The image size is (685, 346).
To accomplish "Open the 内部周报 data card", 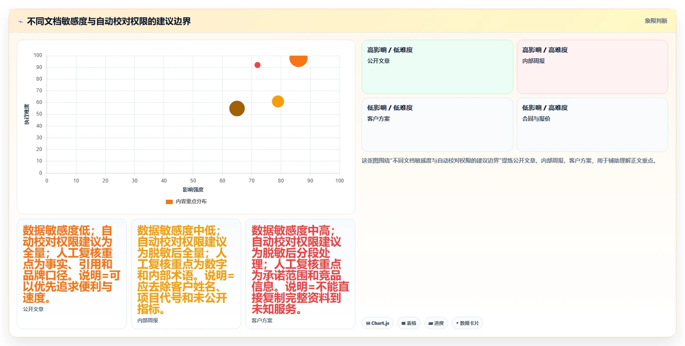I will (186, 274).
